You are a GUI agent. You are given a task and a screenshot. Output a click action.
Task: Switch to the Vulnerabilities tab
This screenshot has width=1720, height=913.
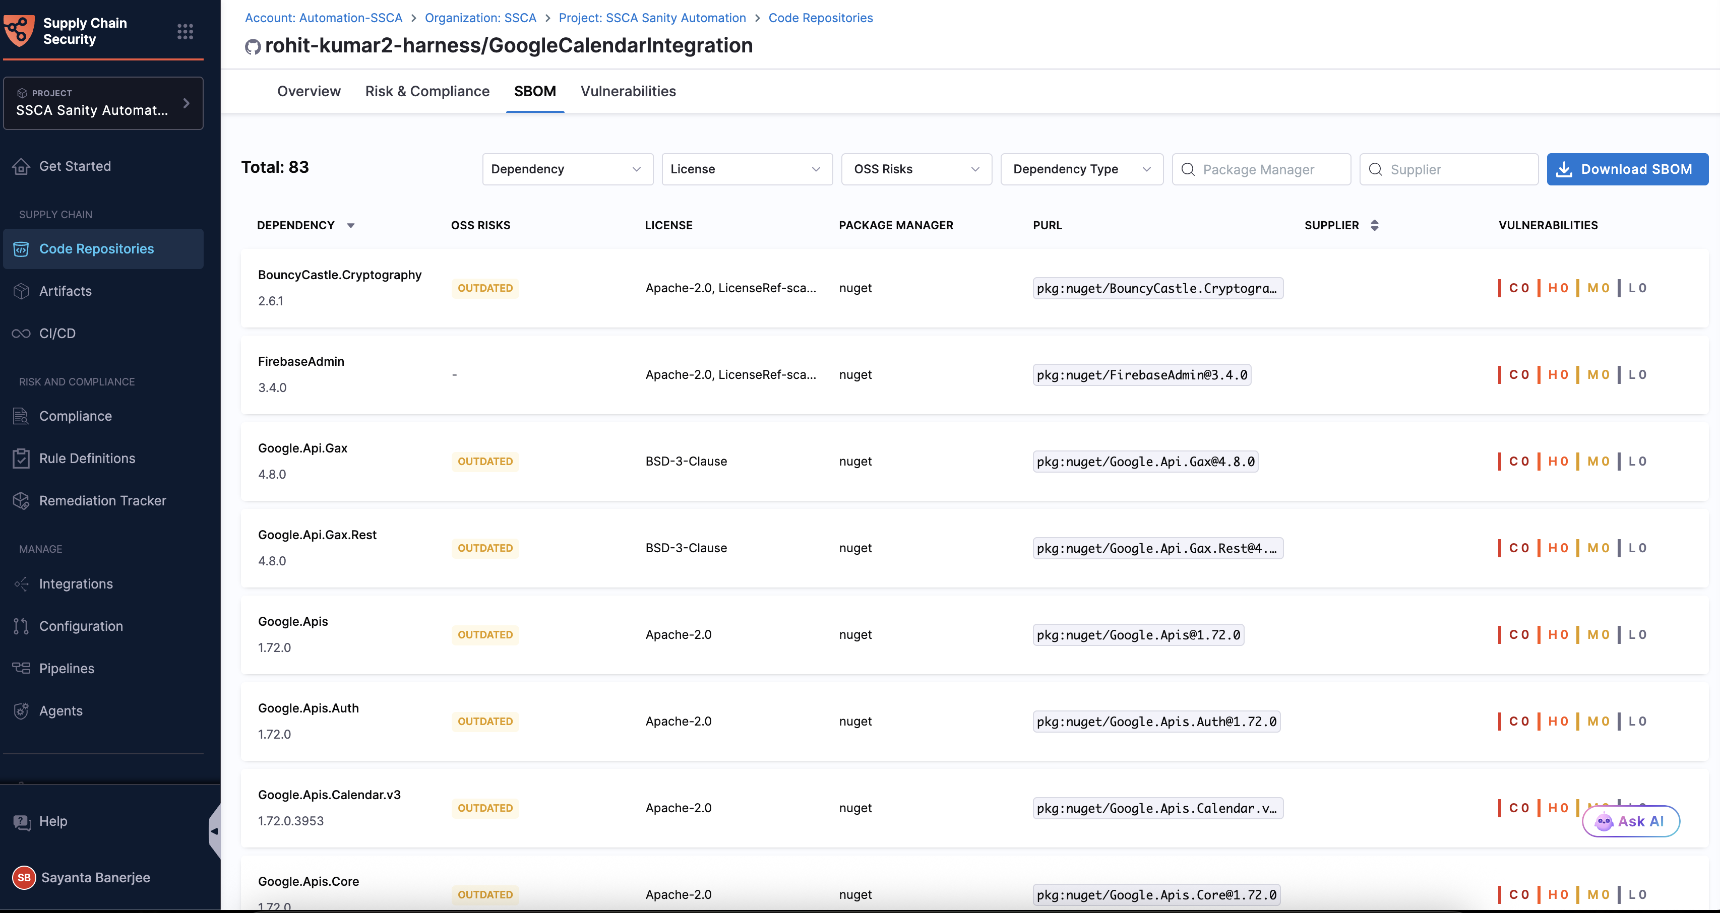pos(628,91)
